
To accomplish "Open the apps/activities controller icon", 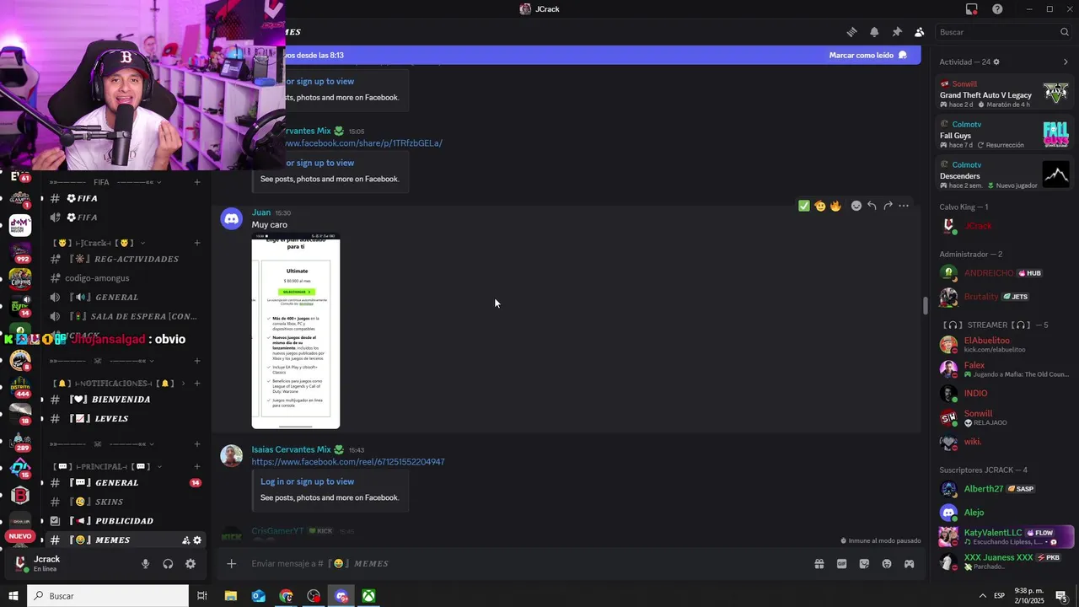I will tap(910, 564).
